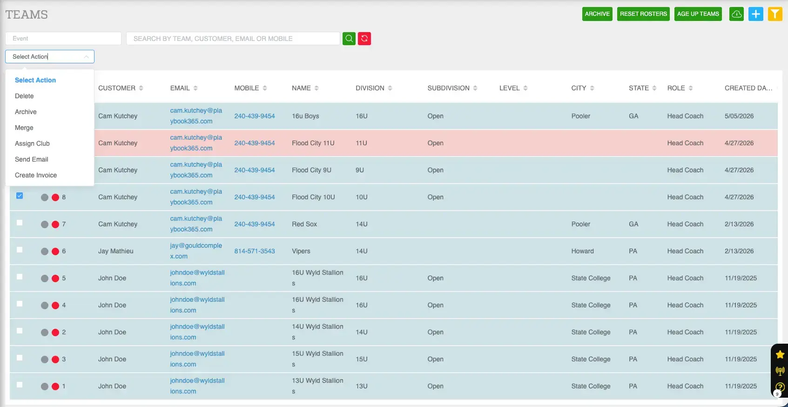Click the gray status dot for row 6
The width and height of the screenshot is (788, 407).
click(x=45, y=251)
